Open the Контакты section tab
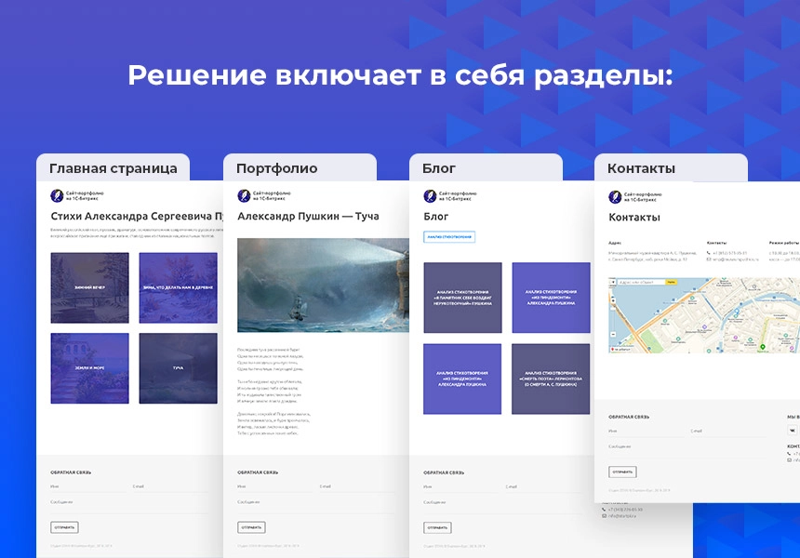Viewport: 800px width, 558px height. pyautogui.click(x=671, y=167)
